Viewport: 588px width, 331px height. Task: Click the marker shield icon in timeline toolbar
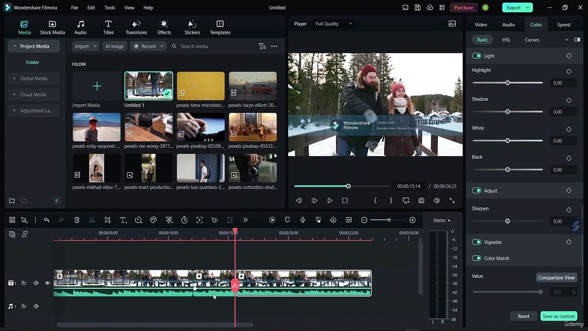pos(288,220)
